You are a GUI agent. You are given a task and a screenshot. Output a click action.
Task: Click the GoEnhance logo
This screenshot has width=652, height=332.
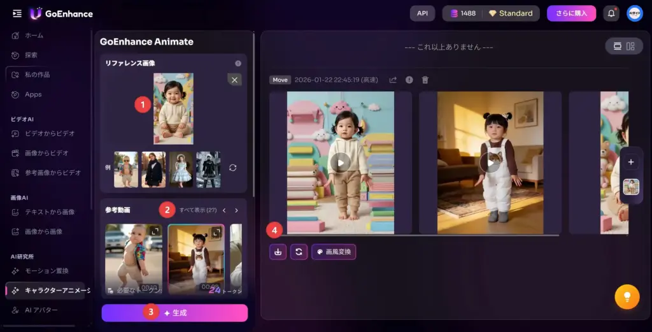[x=62, y=14]
